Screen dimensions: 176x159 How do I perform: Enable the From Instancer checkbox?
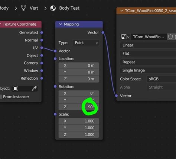pos(1,97)
